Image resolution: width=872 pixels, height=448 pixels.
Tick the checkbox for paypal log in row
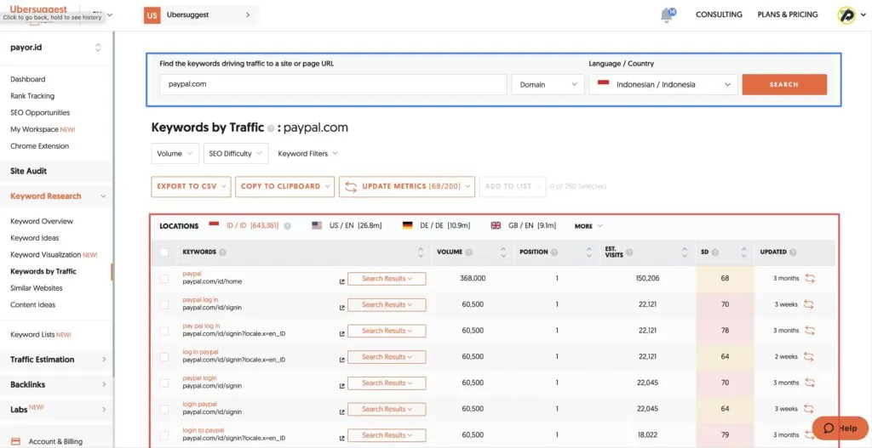point(164,305)
